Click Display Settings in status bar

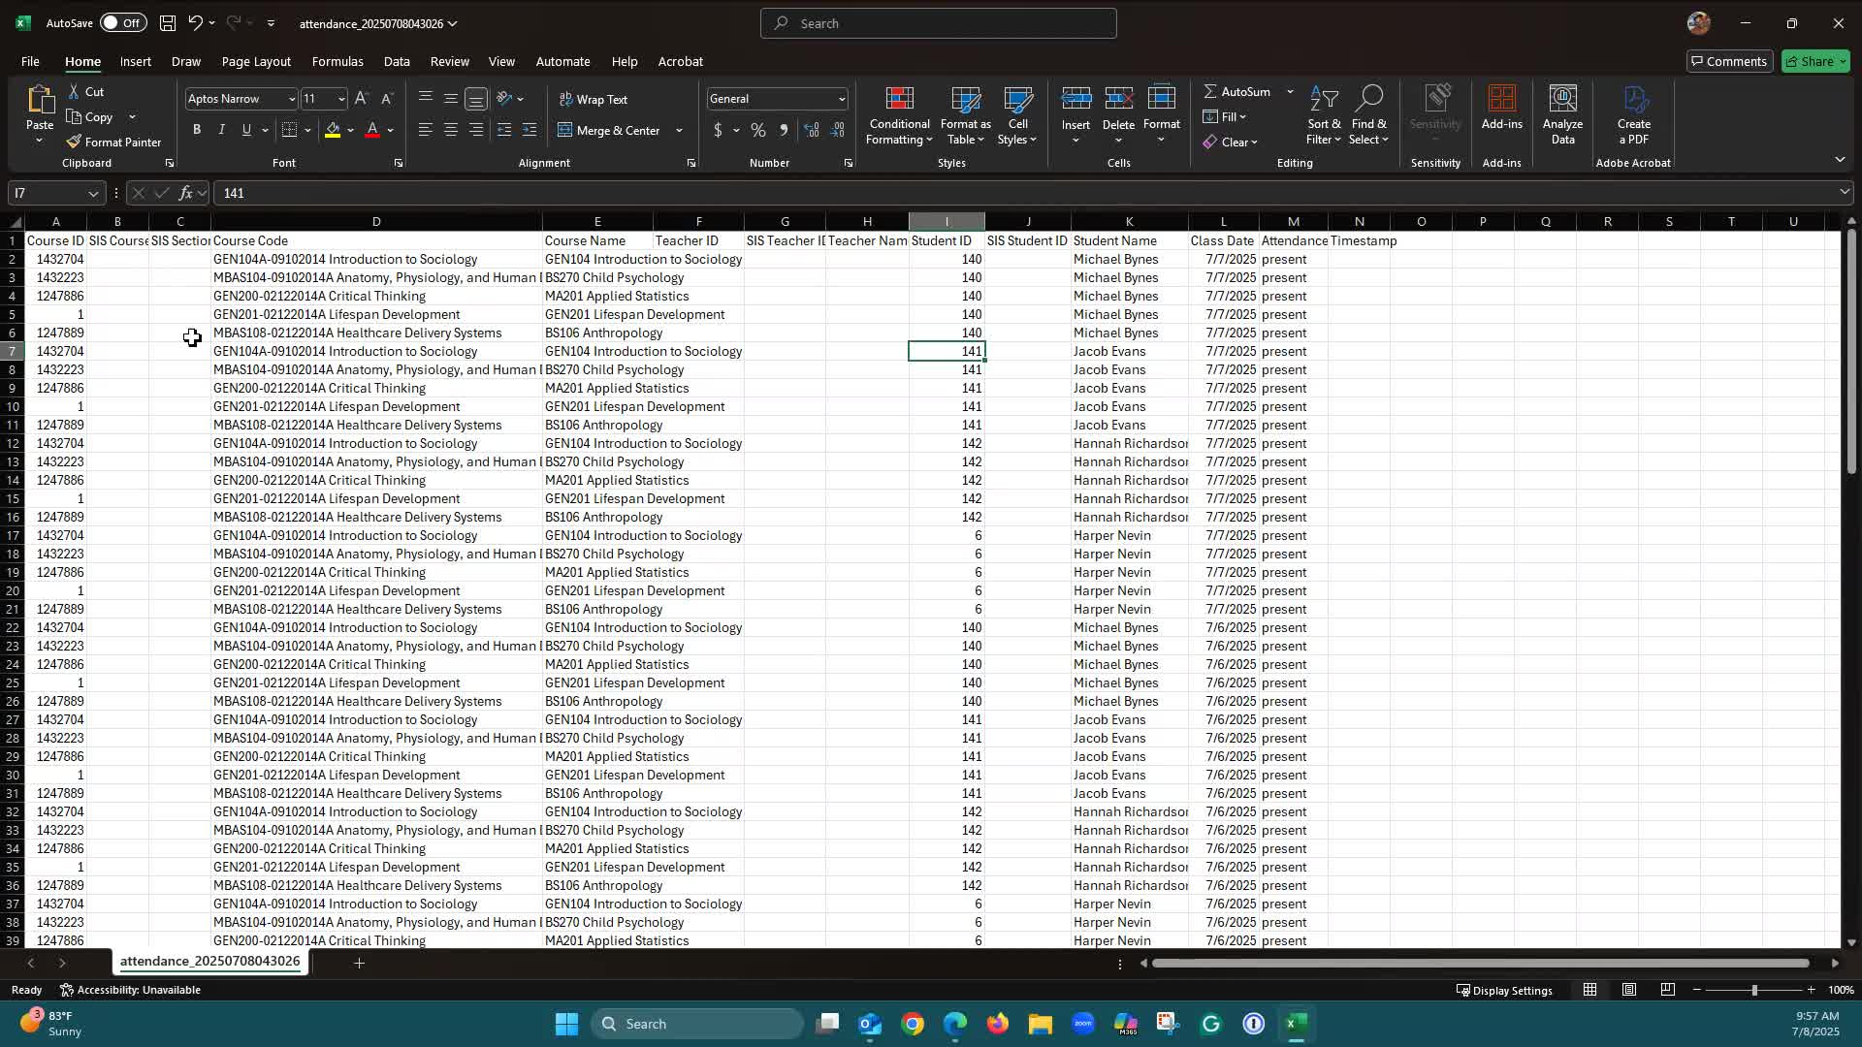(x=1504, y=990)
